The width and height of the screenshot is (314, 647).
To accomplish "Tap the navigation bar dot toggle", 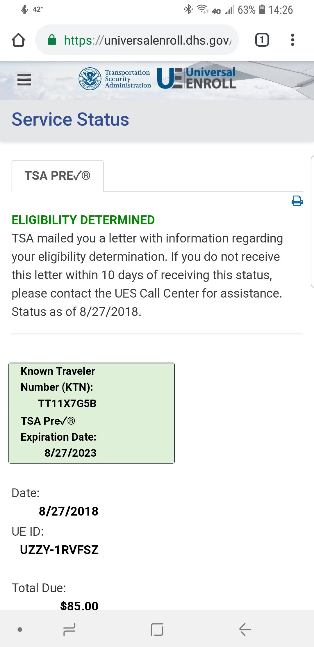I will click(20, 630).
